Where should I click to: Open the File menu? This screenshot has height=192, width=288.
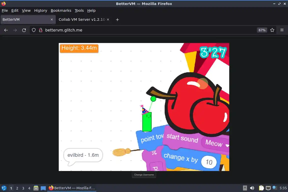pos(5,10)
